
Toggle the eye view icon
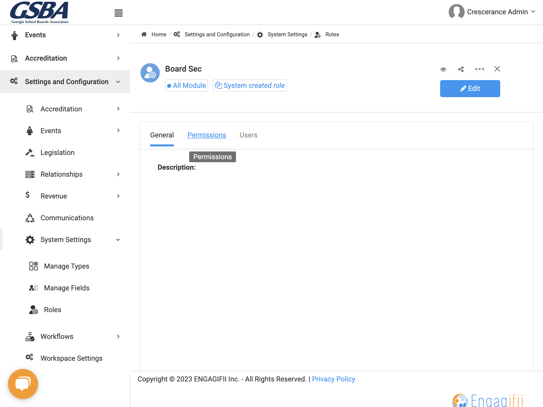[443, 69]
